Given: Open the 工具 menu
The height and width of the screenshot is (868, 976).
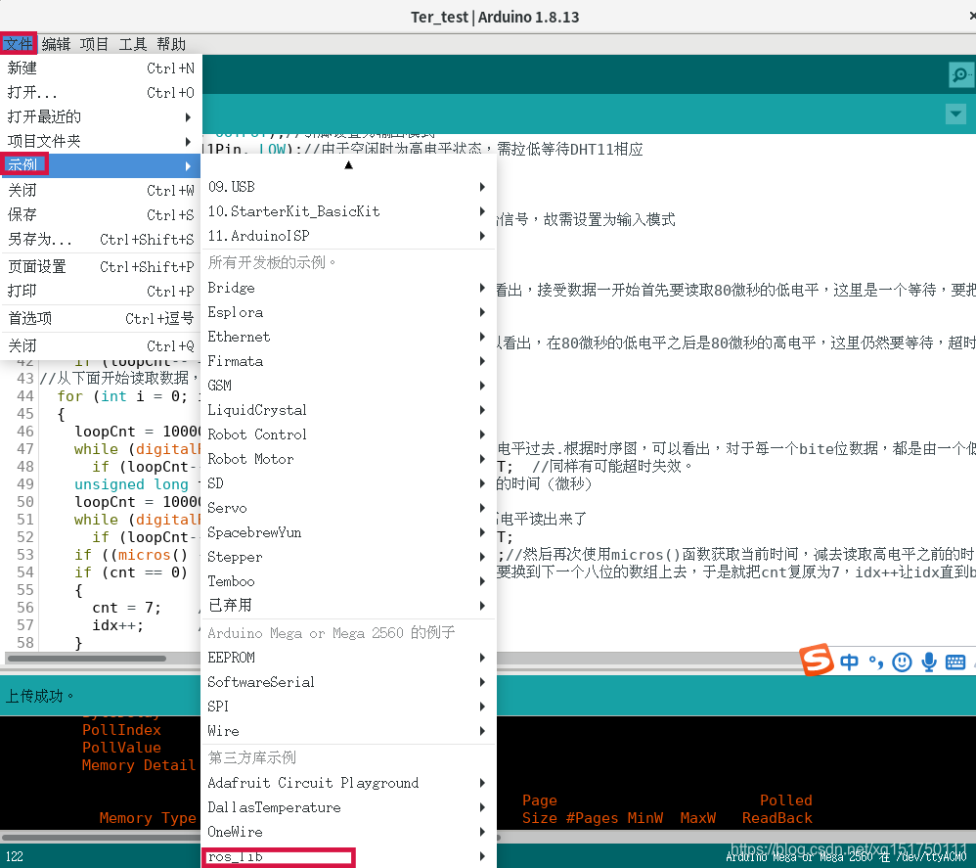Looking at the screenshot, I should 133,44.
